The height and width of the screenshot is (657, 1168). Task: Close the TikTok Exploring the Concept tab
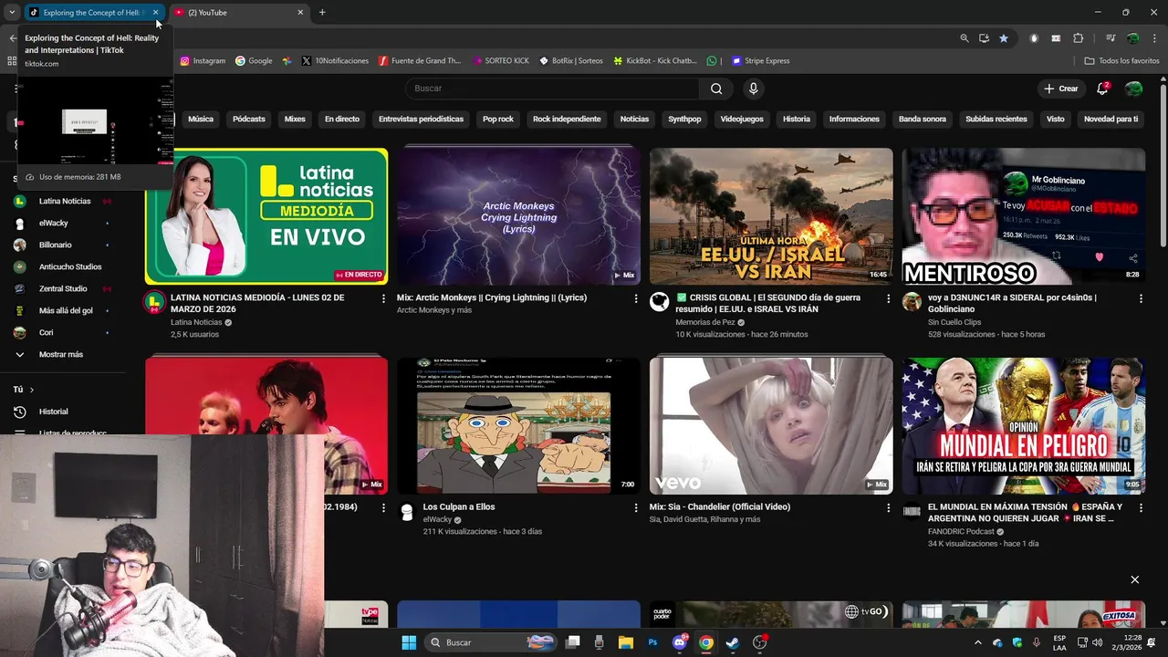point(155,13)
